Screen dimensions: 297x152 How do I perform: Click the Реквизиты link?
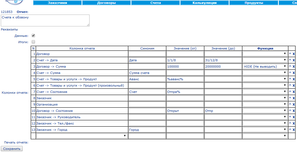click(x=9, y=29)
